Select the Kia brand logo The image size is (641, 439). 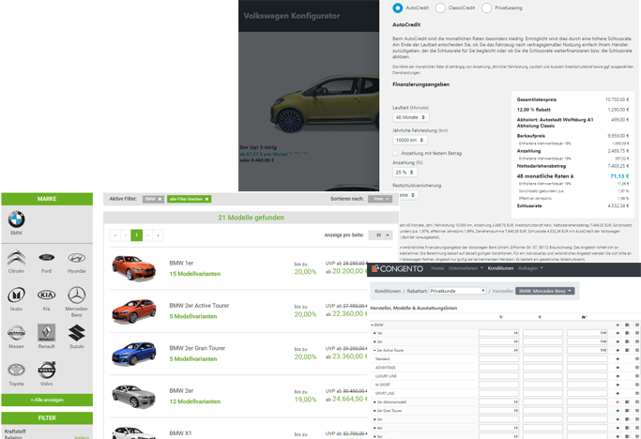47,295
